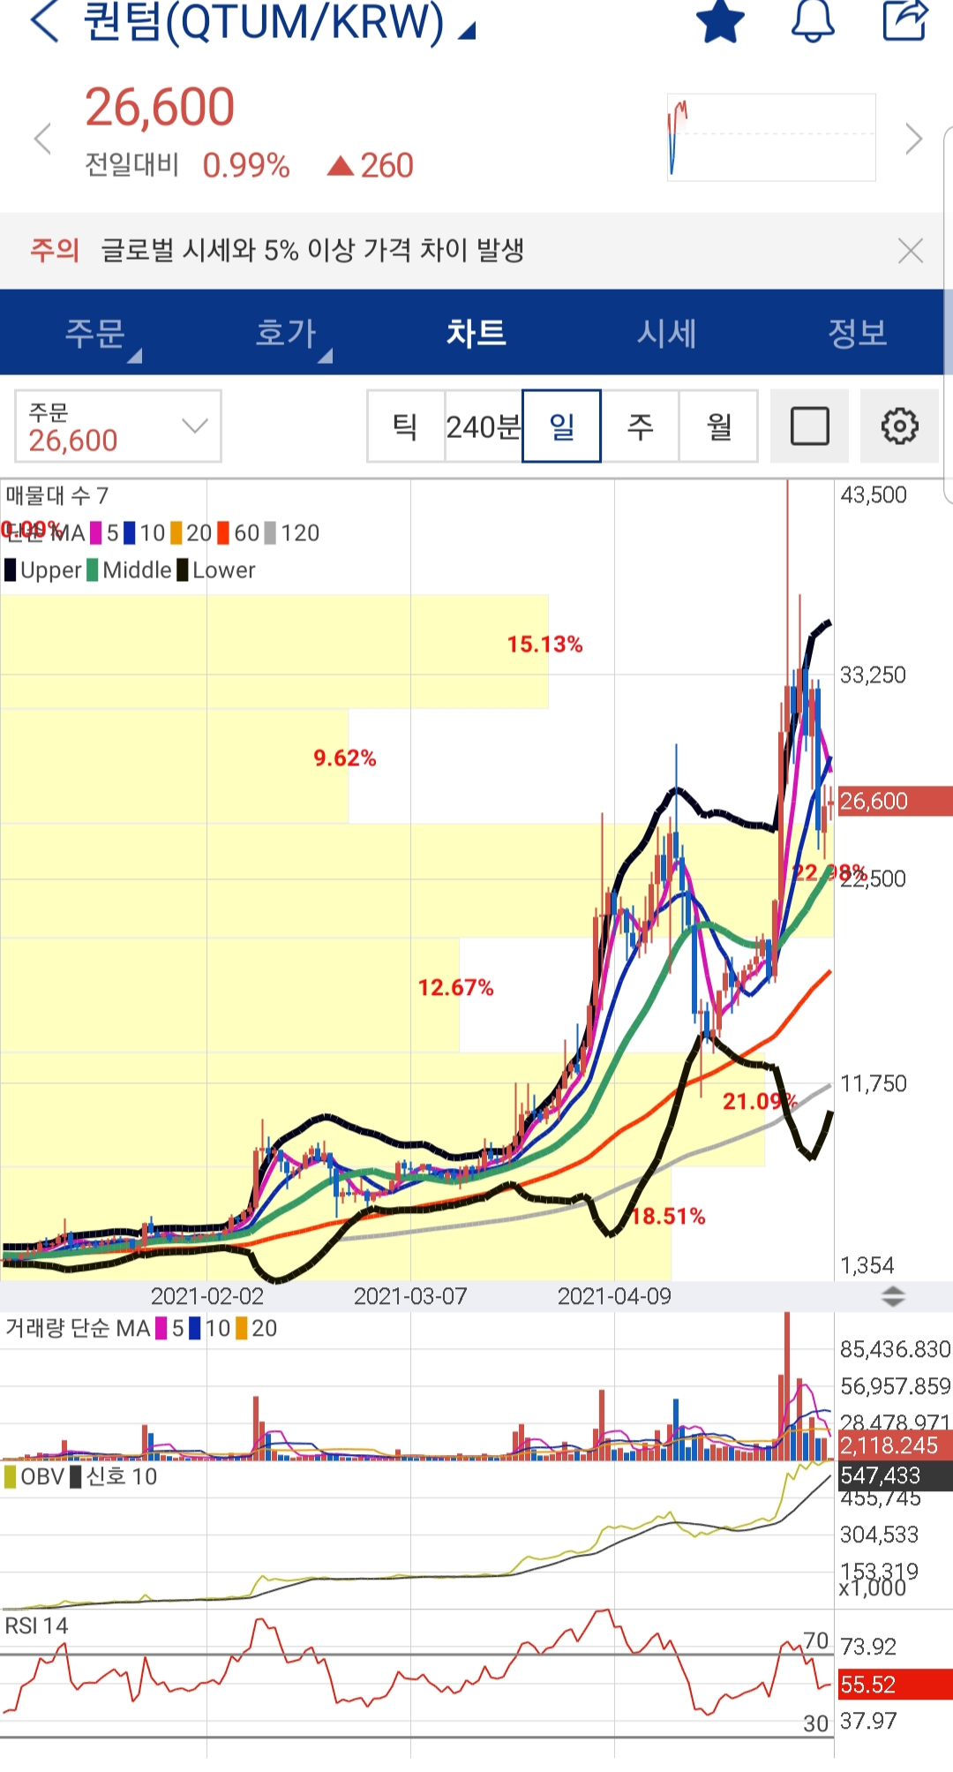Image resolution: width=953 pixels, height=1772 pixels.
Task: Tap the 전일대비 0.99% change value
Action: click(246, 166)
